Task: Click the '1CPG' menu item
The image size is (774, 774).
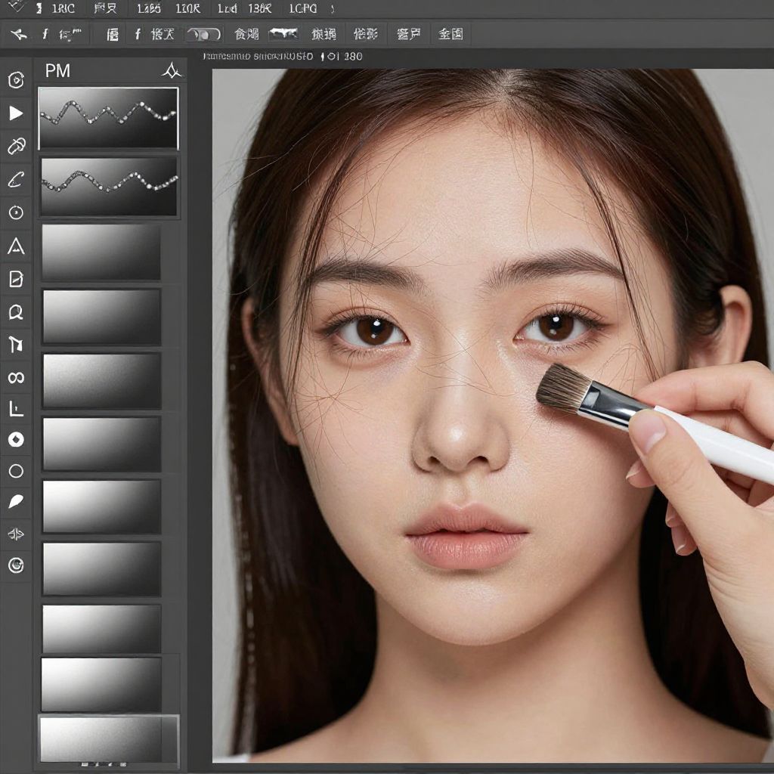Action: click(303, 9)
